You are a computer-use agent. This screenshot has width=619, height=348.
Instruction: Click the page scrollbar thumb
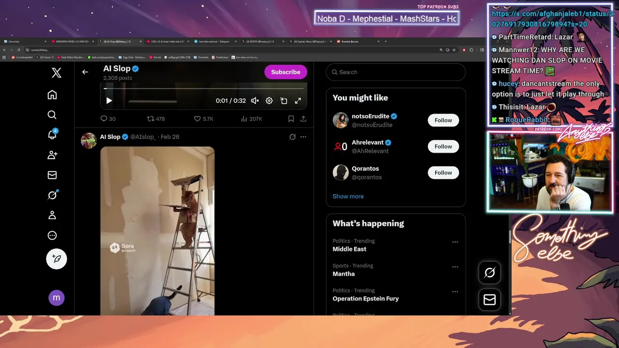point(509,237)
